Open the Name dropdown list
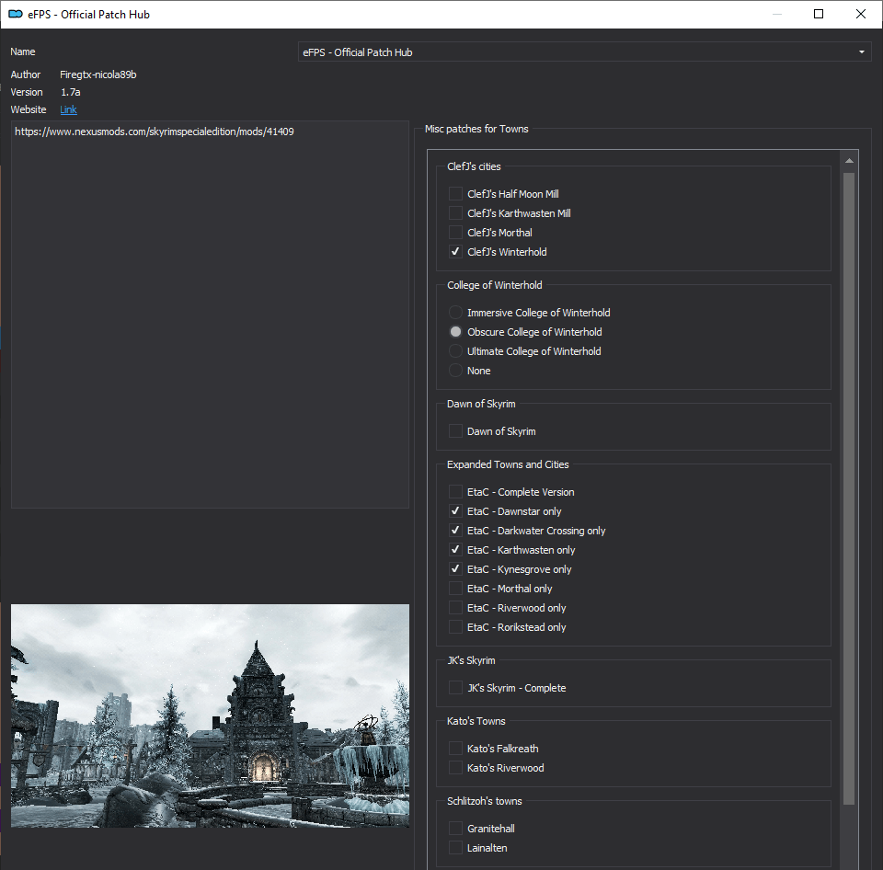 (x=584, y=52)
